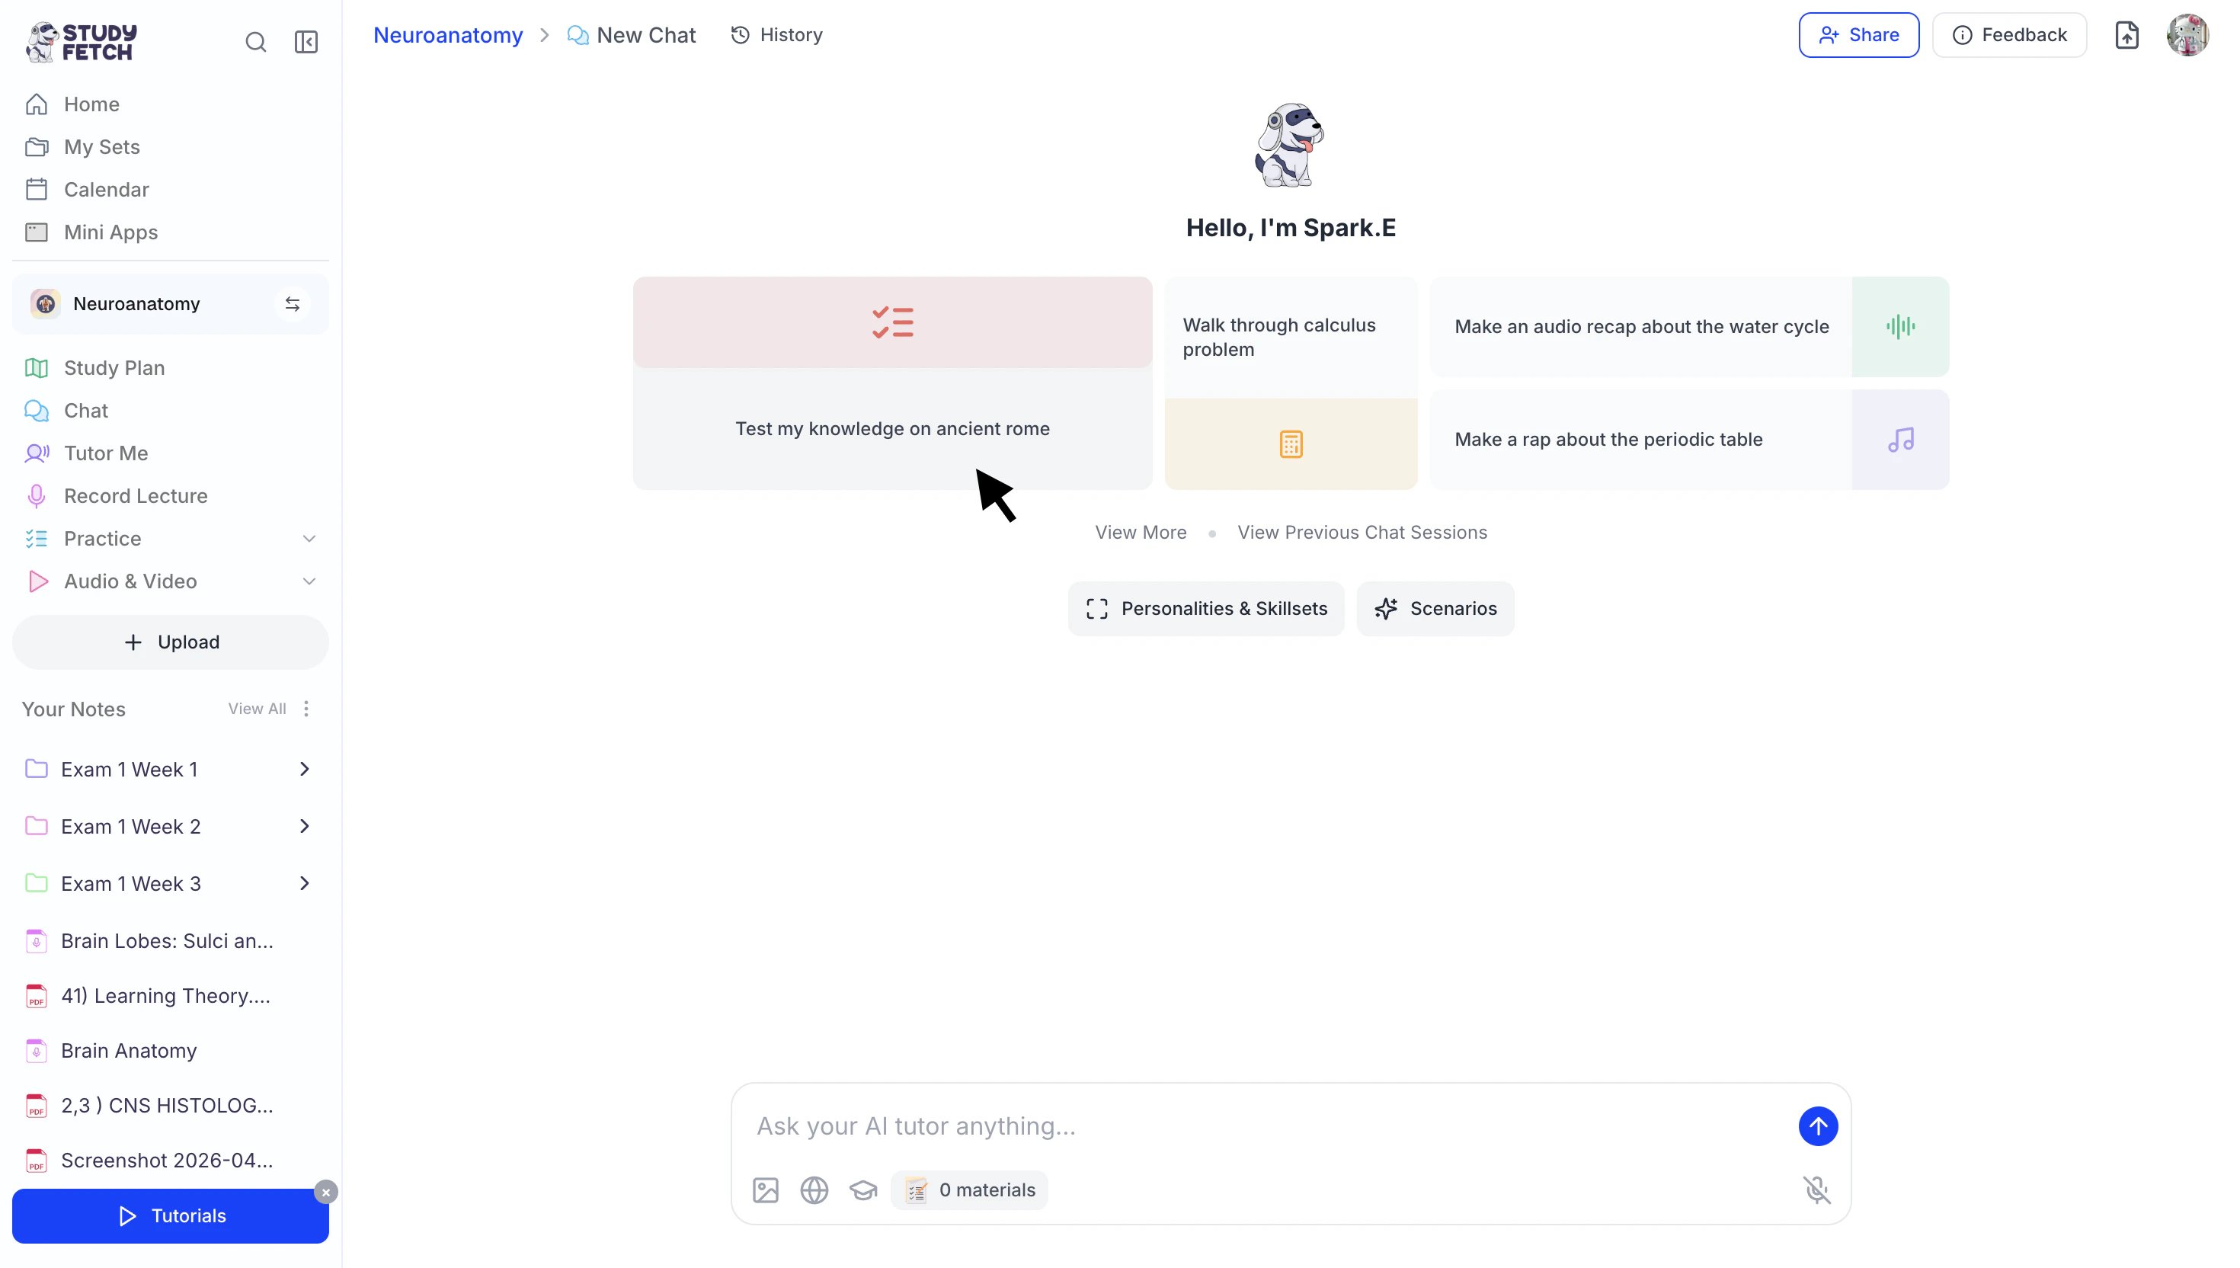The height and width of the screenshot is (1268, 2240).
Task: Open the Tutor Me menu item
Action: point(105,453)
